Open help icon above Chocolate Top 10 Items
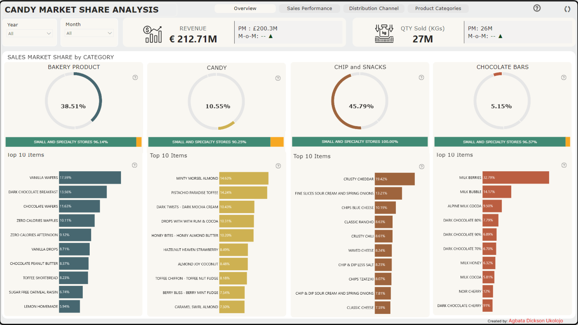Viewport: 578px width, 325px height. tap(564, 165)
